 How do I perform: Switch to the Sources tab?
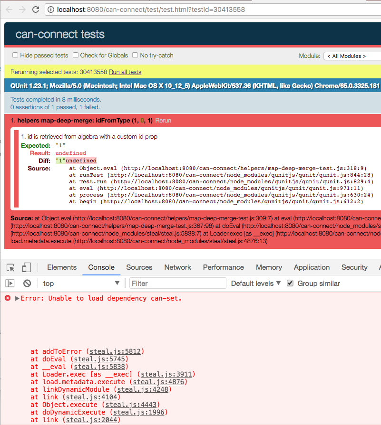coord(139,267)
